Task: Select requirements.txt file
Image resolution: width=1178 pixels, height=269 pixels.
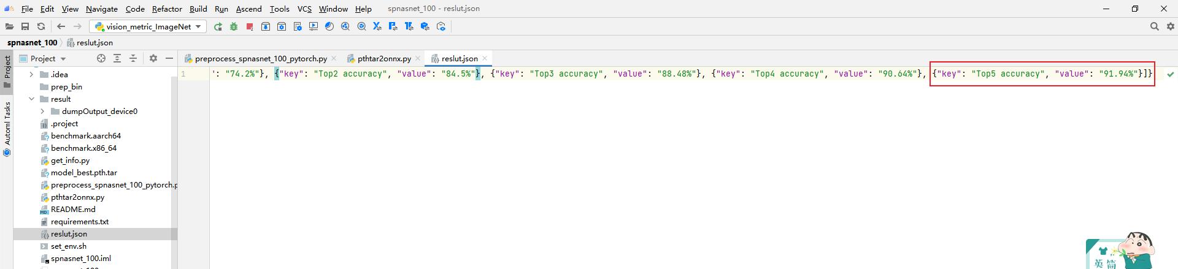Action: point(80,221)
